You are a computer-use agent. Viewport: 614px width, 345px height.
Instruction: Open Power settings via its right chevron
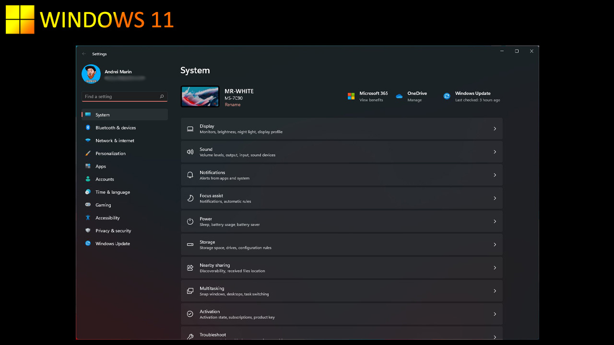495,221
